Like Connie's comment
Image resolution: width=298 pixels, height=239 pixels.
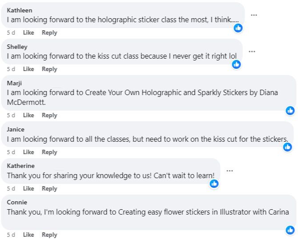click(x=28, y=235)
